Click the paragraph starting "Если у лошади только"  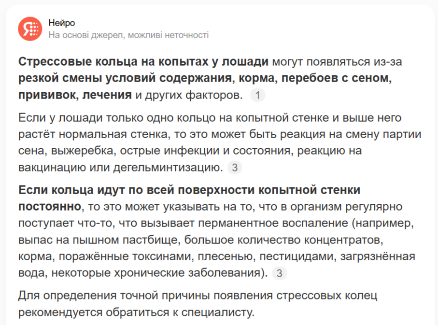220,142
